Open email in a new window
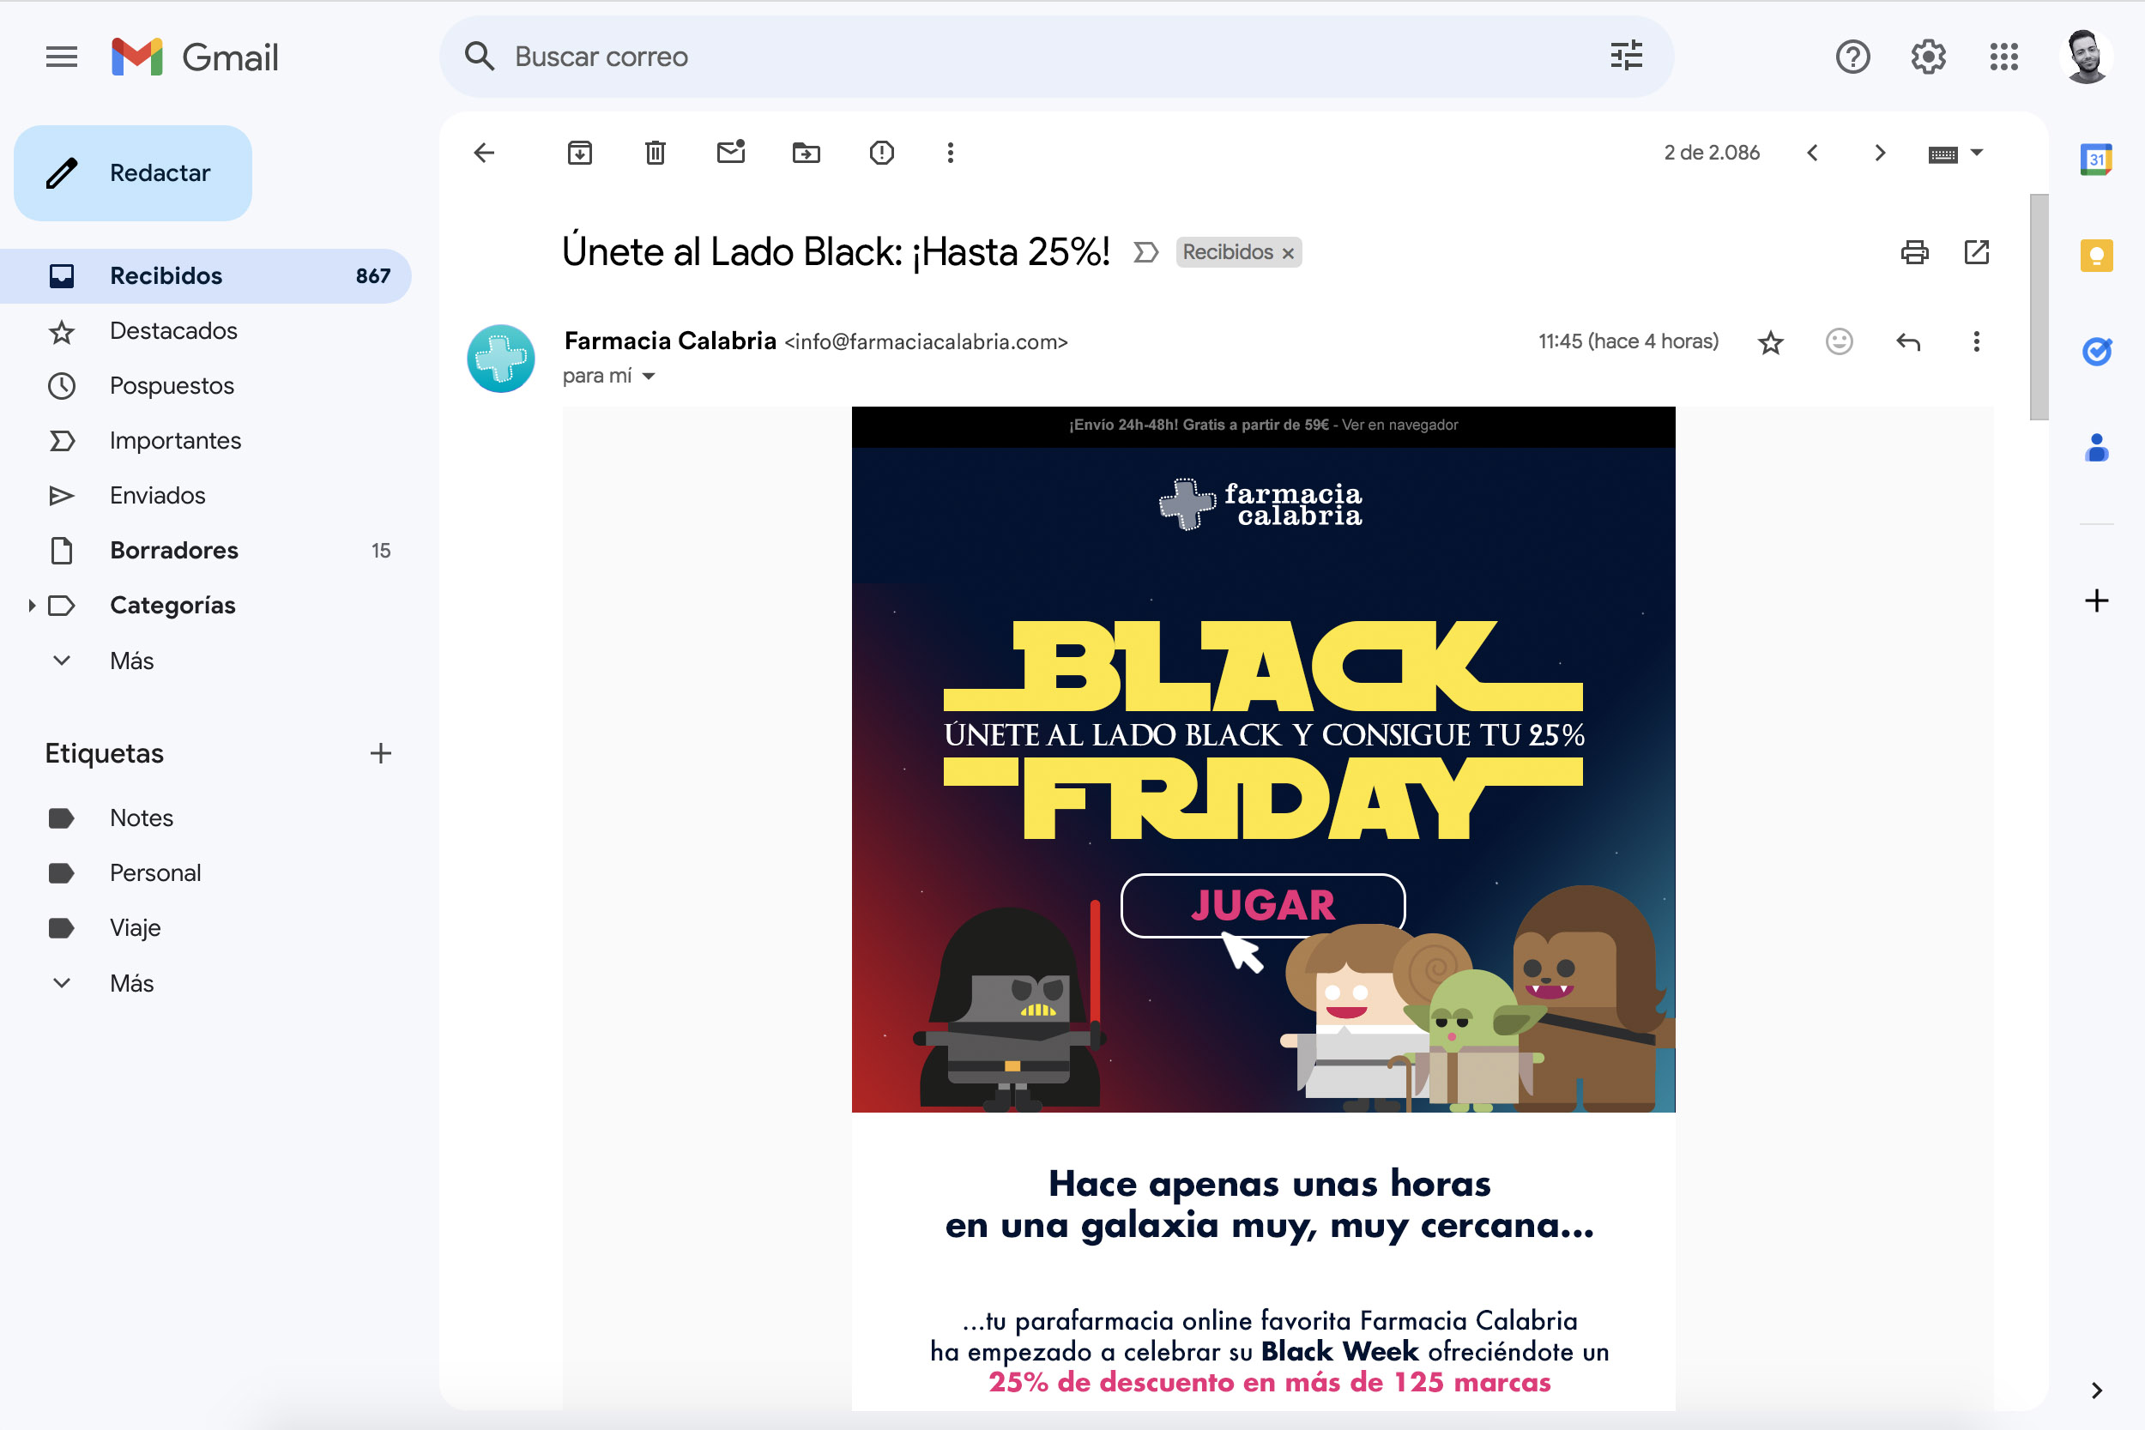The image size is (2145, 1430). [1975, 251]
